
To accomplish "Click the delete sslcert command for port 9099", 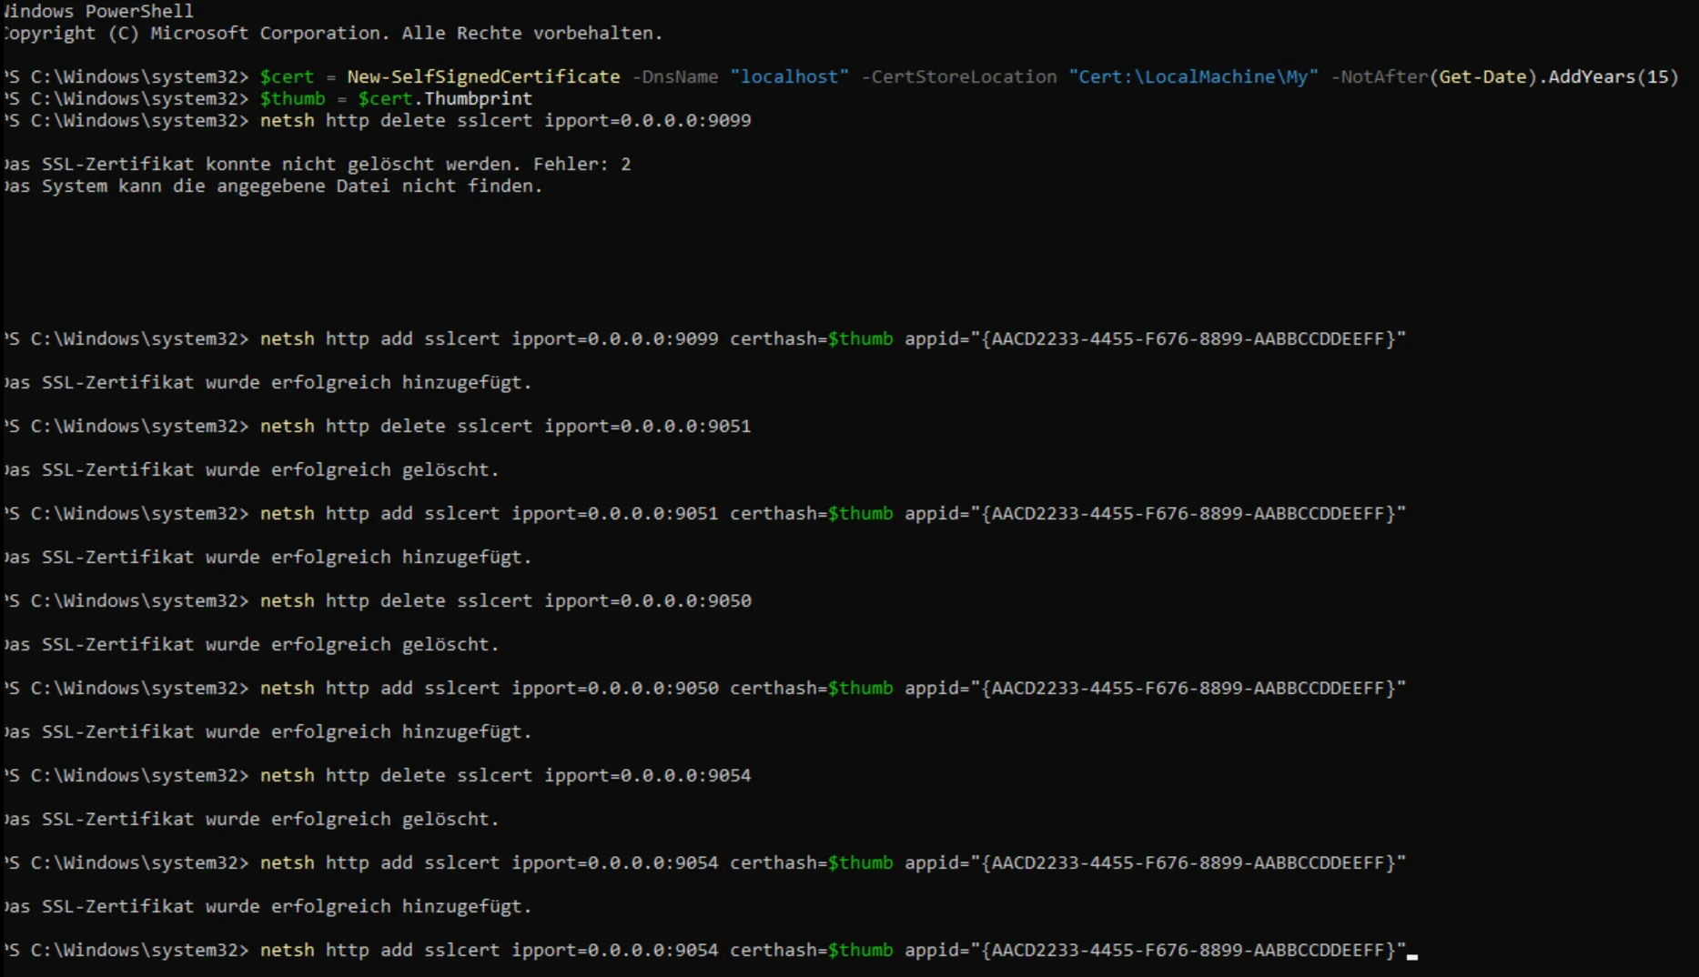I will pyautogui.click(x=505, y=120).
